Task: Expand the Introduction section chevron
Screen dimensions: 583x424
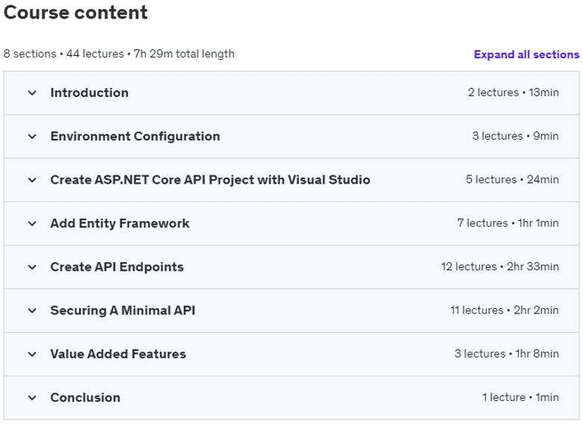Action: 32,93
